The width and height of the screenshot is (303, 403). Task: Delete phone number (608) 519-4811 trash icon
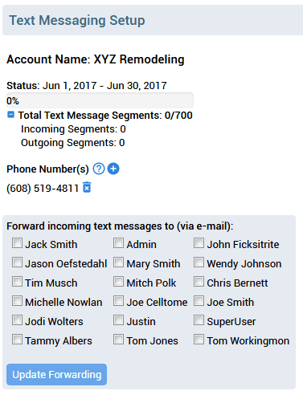[87, 187]
